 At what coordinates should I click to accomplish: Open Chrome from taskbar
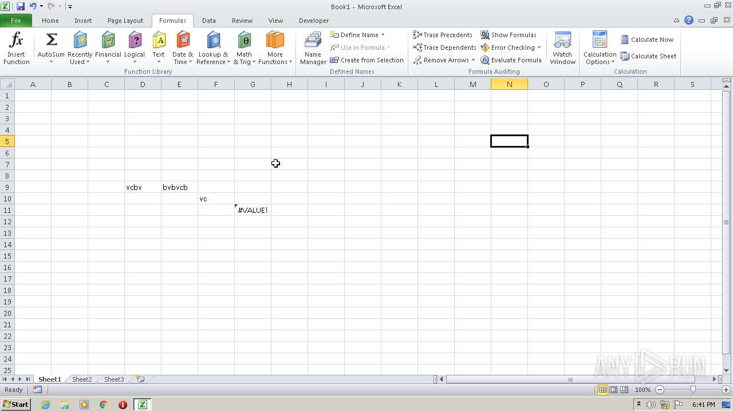point(104,405)
